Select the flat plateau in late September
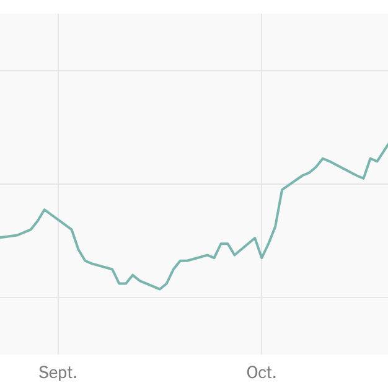This screenshot has width=388, height=388. (x=224, y=244)
